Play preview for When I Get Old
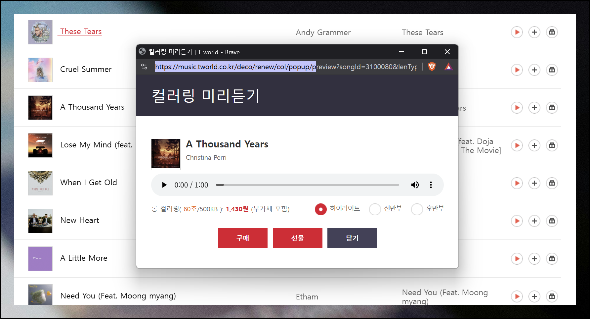 click(517, 183)
